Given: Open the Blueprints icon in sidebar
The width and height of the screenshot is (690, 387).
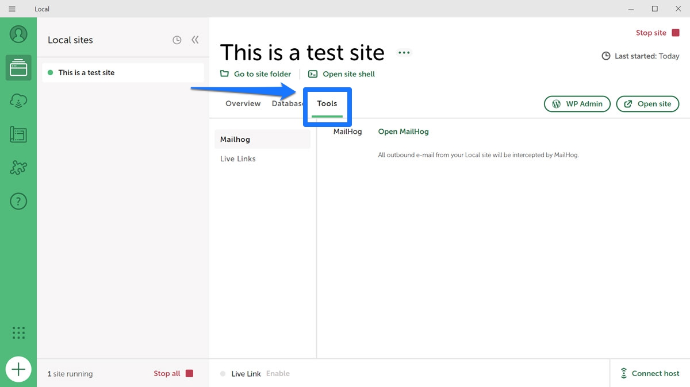Looking at the screenshot, I should pyautogui.click(x=18, y=135).
